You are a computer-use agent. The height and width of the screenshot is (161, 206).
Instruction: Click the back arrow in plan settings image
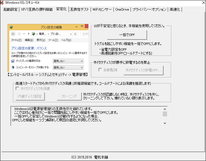click(x=13, y=34)
